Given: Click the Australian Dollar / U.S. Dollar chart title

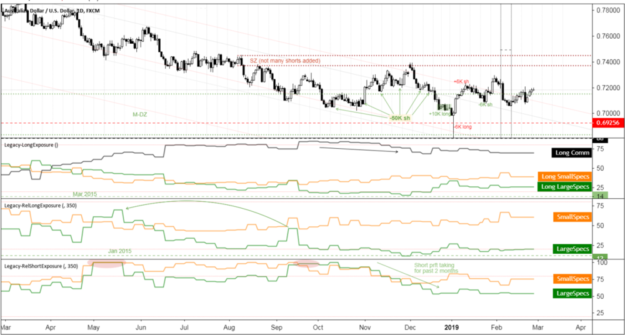Looking at the screenshot, I should [51, 11].
